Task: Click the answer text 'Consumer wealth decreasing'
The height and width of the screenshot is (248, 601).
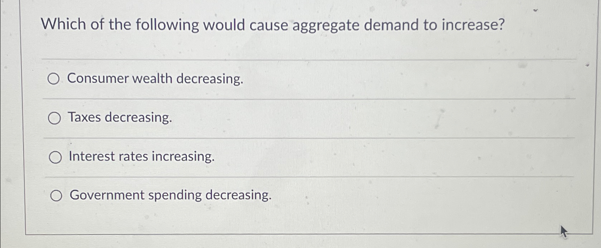Action: point(156,79)
